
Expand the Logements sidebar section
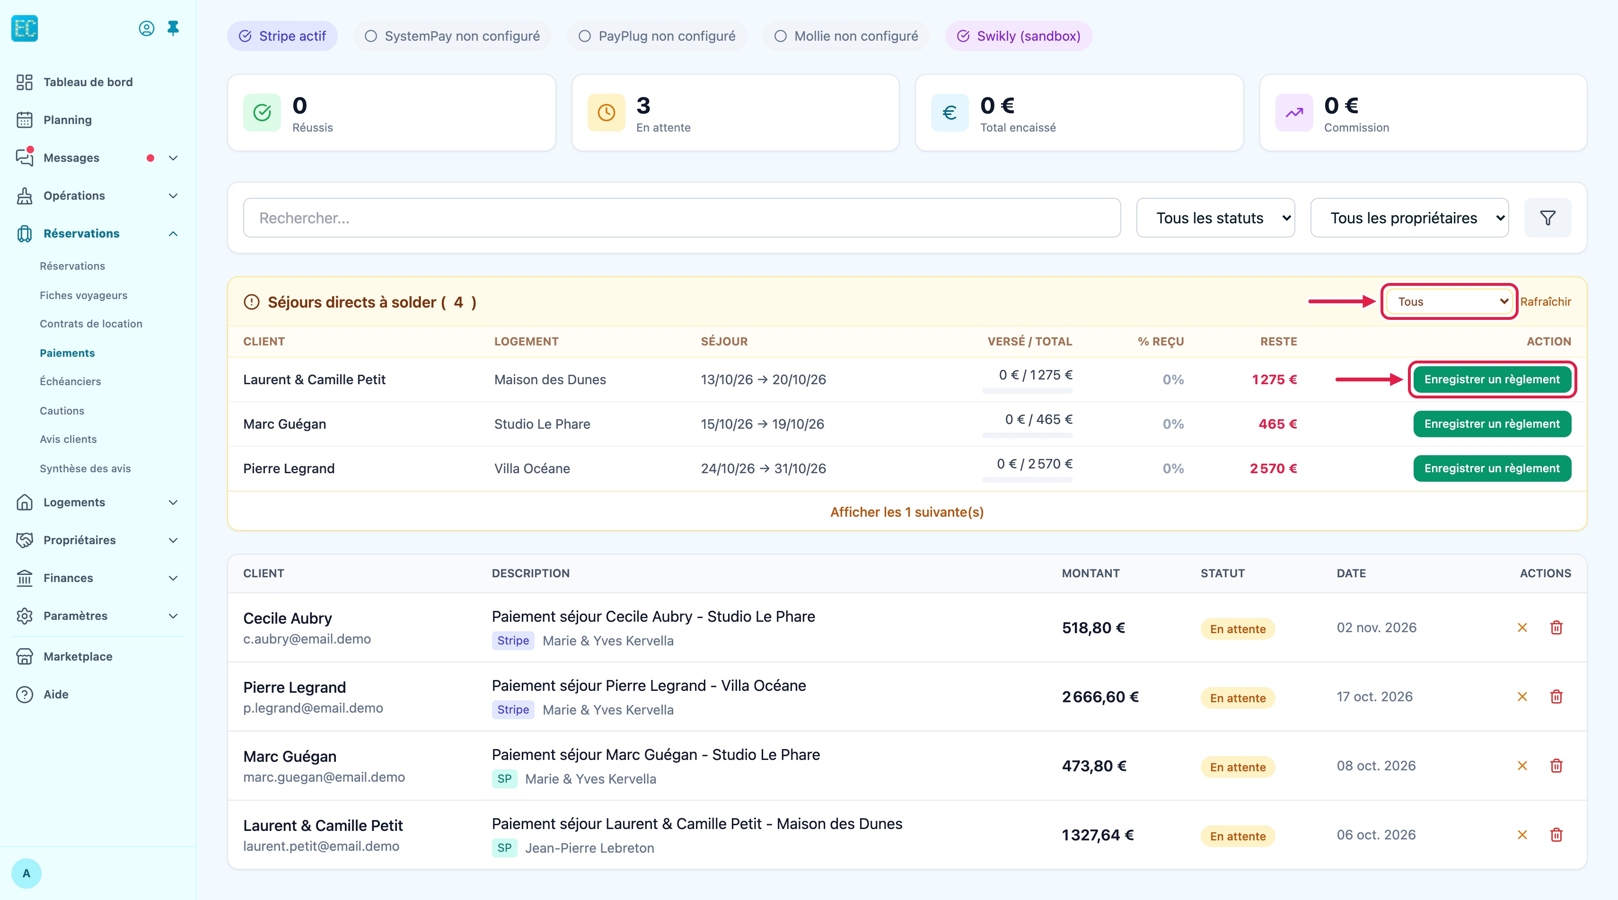[97, 503]
